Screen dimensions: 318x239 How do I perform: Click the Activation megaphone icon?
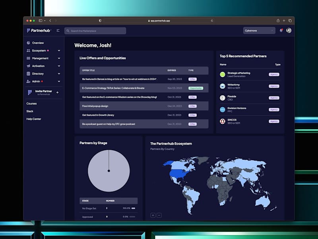click(x=28, y=66)
